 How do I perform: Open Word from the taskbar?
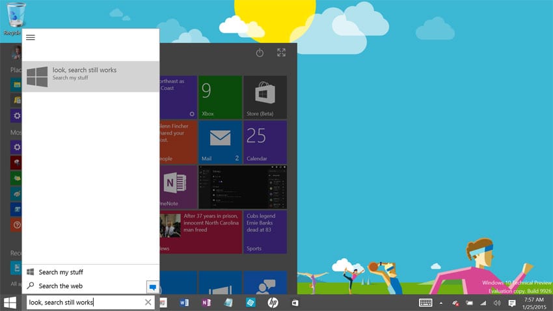pos(184,303)
